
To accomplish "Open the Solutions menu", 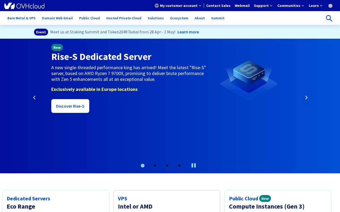I will 156,18.
